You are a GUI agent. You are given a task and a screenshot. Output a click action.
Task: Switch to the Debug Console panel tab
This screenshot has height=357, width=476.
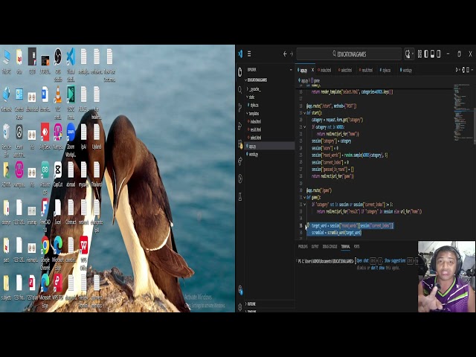tap(329, 246)
